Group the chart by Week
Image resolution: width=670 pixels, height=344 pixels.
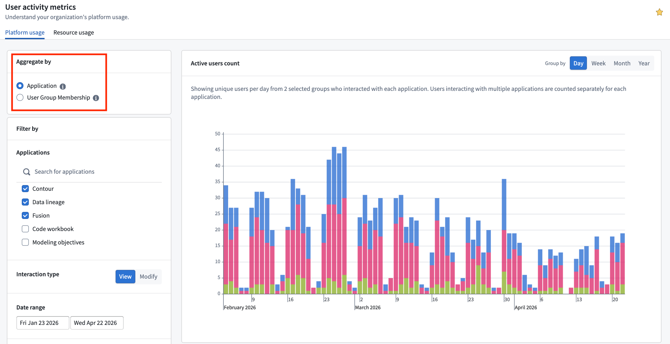(x=598, y=63)
